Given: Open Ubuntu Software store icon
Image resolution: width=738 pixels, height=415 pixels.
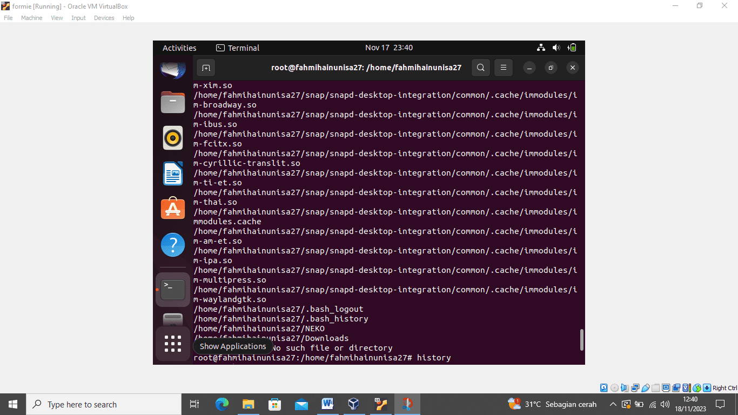Looking at the screenshot, I should point(173,209).
